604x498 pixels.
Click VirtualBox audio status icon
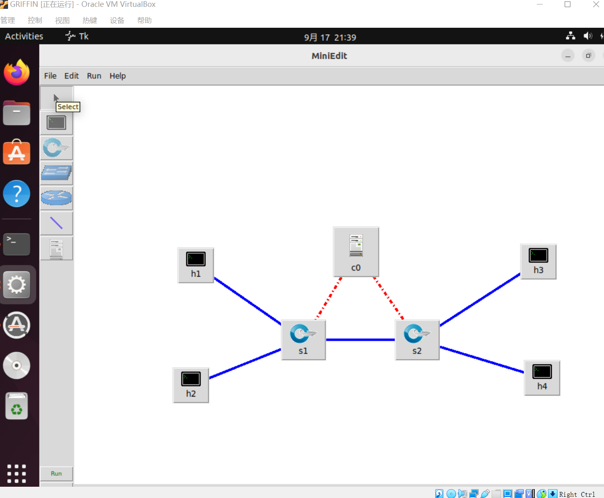point(462,494)
